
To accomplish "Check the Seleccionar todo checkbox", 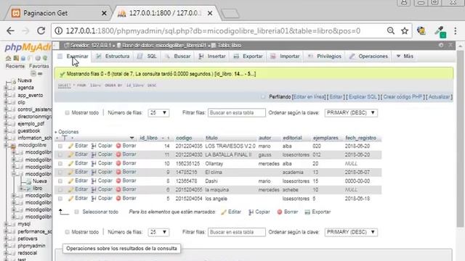I will click(76, 212).
